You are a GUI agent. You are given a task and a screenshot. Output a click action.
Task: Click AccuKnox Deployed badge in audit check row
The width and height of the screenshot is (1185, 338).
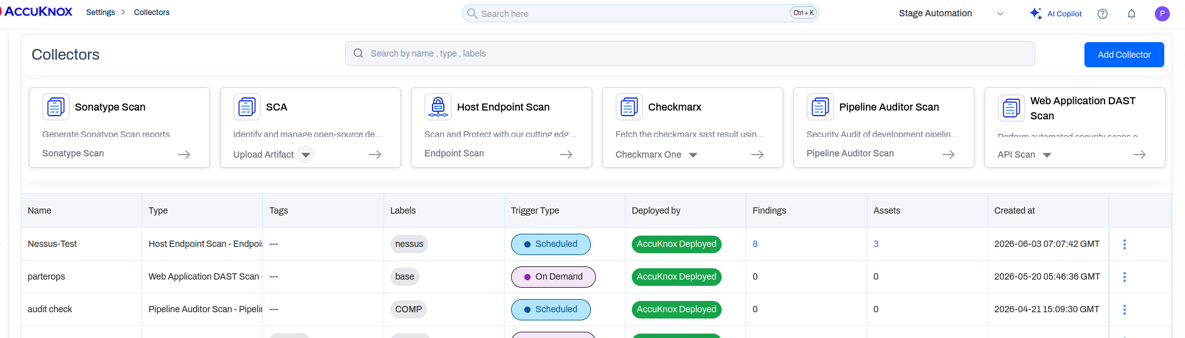[x=676, y=310]
